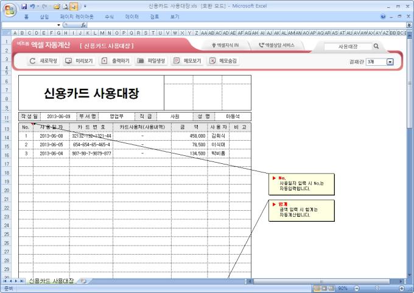Click the 출력하기 button
This screenshot has width=414, height=293.
[x=116, y=61]
